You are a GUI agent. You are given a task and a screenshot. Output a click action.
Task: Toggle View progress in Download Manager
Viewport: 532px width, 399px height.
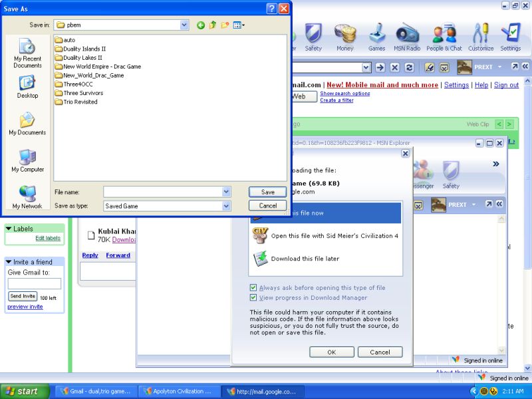point(253,298)
